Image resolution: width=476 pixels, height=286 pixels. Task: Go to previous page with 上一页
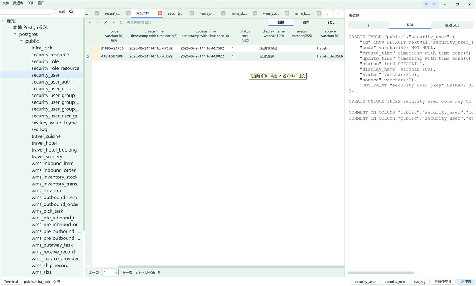tap(94, 272)
